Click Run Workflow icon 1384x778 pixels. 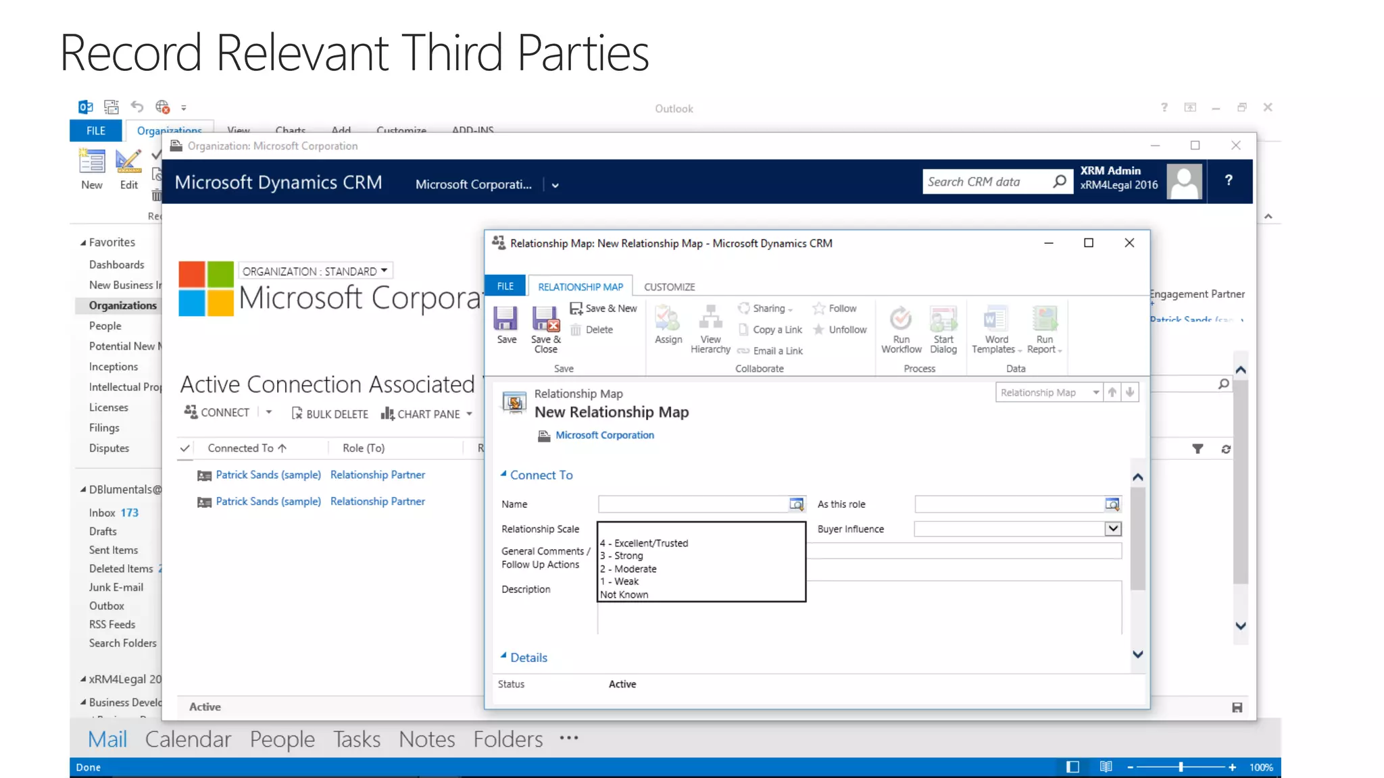pos(901,319)
